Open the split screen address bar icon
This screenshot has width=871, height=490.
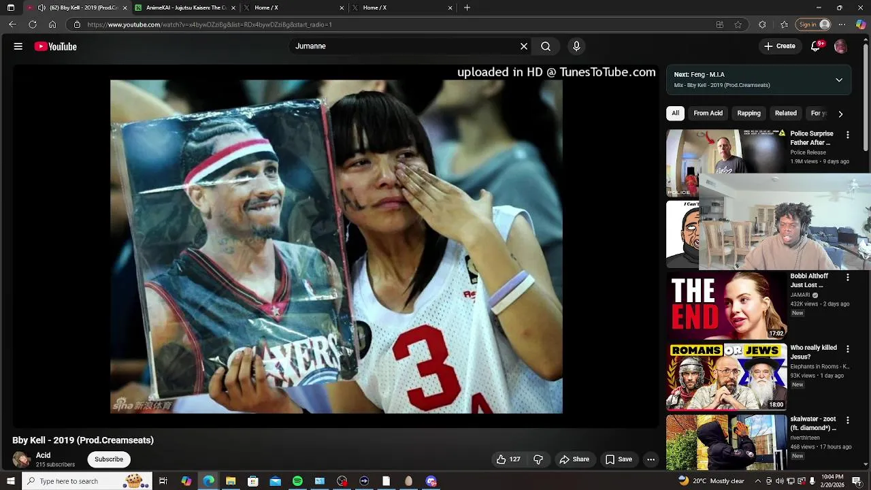720,24
